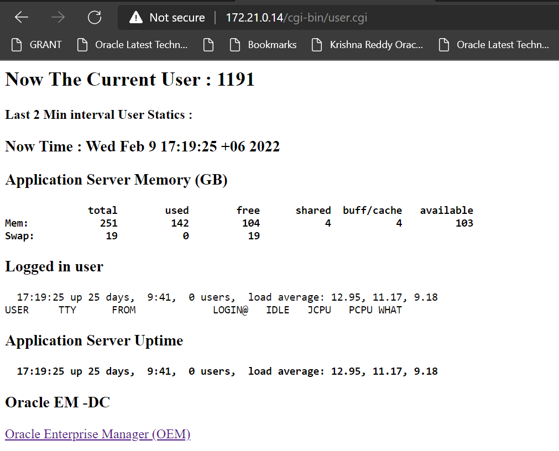Click the Application Server Memory (GB) heading
Screen dimensions: 559x451
(116, 180)
